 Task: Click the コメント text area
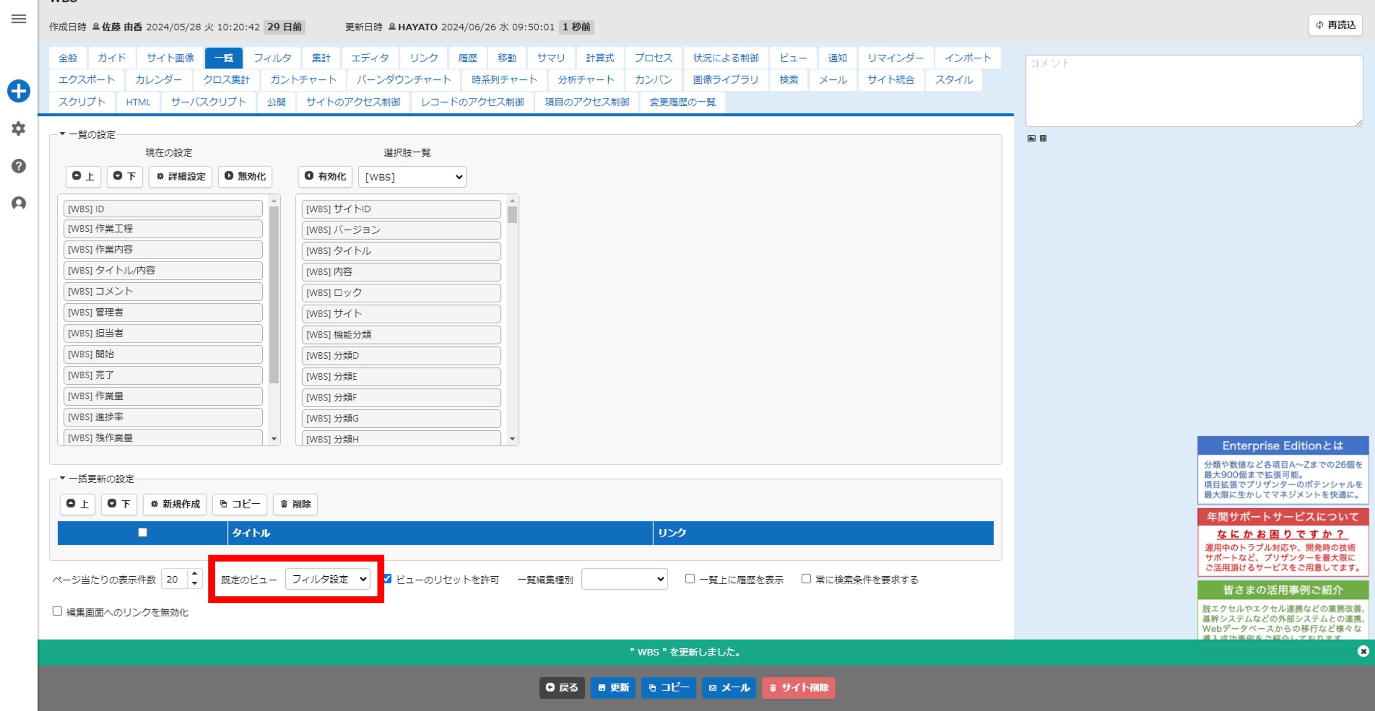click(1194, 91)
